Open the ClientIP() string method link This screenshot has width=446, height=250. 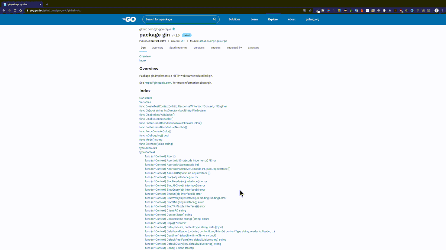point(165,210)
